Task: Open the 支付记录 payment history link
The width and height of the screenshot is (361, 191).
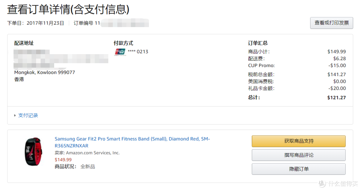Action: pos(28,116)
